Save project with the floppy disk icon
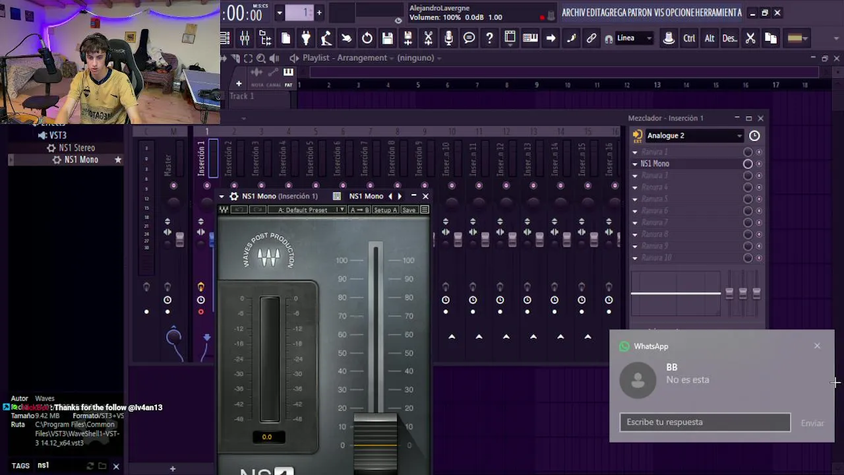Viewport: 844px width, 475px height. tap(388, 38)
